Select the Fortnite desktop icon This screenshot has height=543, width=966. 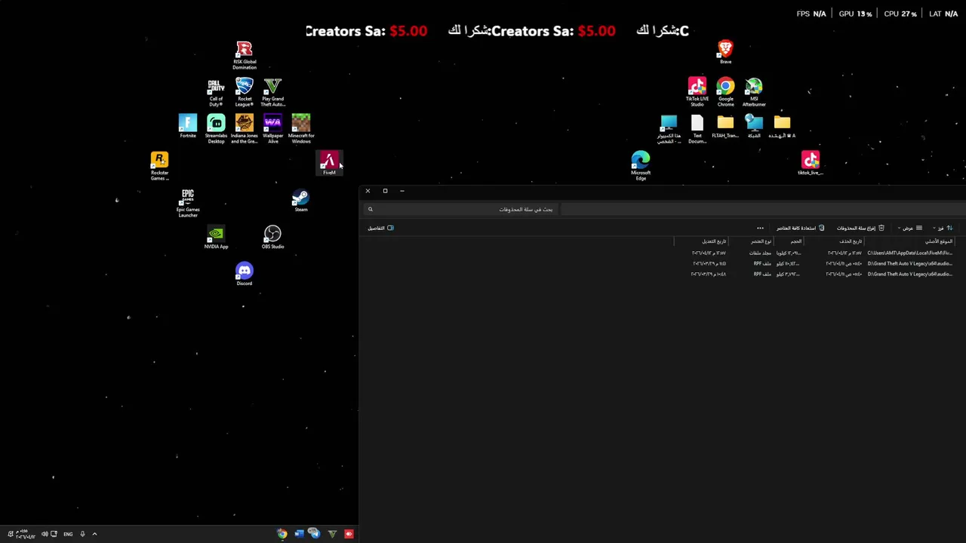click(x=187, y=127)
